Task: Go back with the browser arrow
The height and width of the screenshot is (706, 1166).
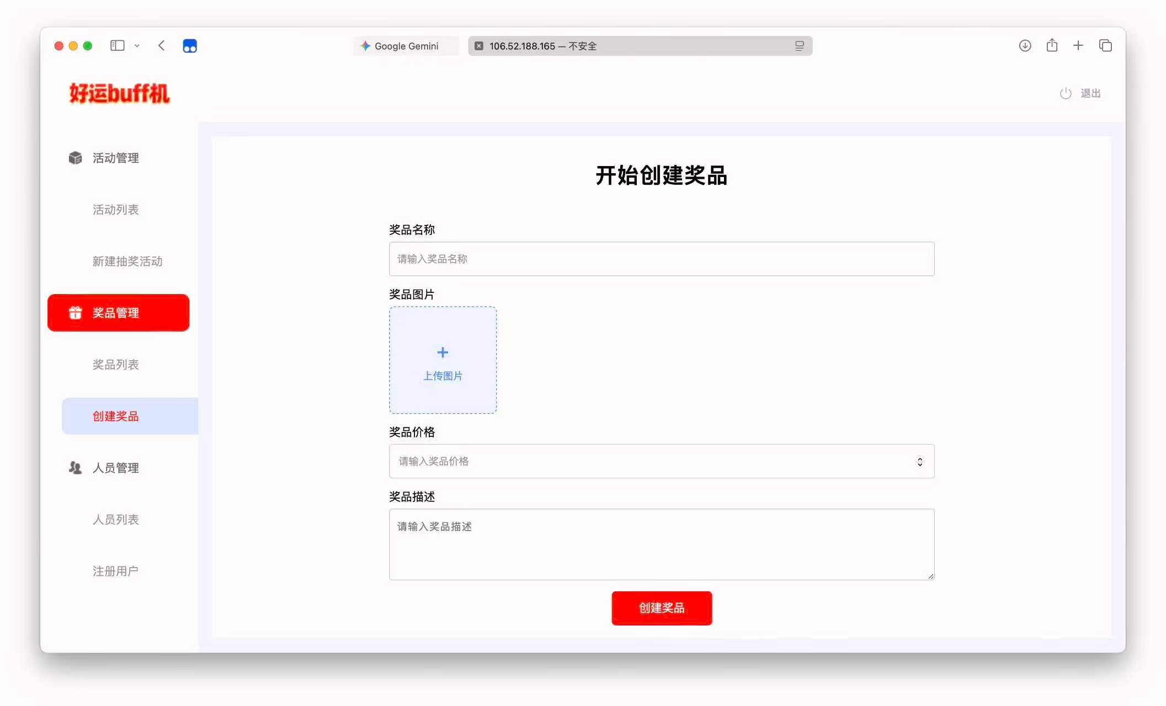Action: click(x=161, y=46)
